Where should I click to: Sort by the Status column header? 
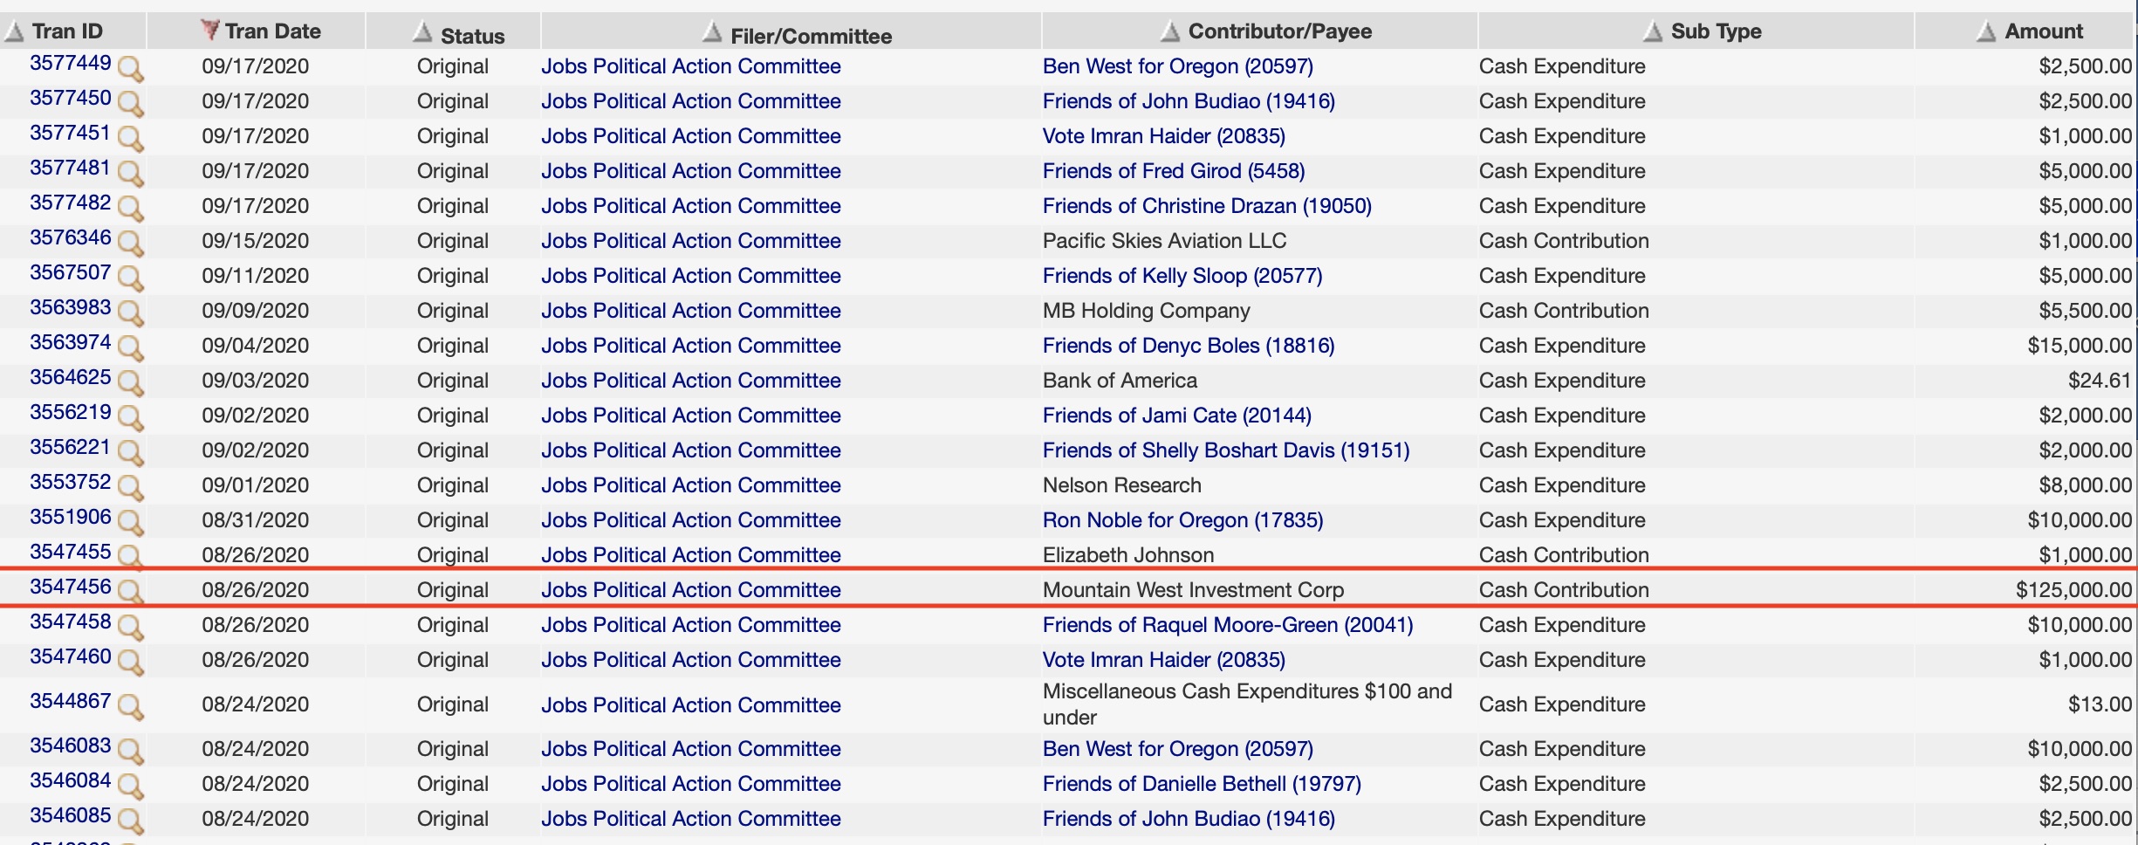(x=471, y=36)
